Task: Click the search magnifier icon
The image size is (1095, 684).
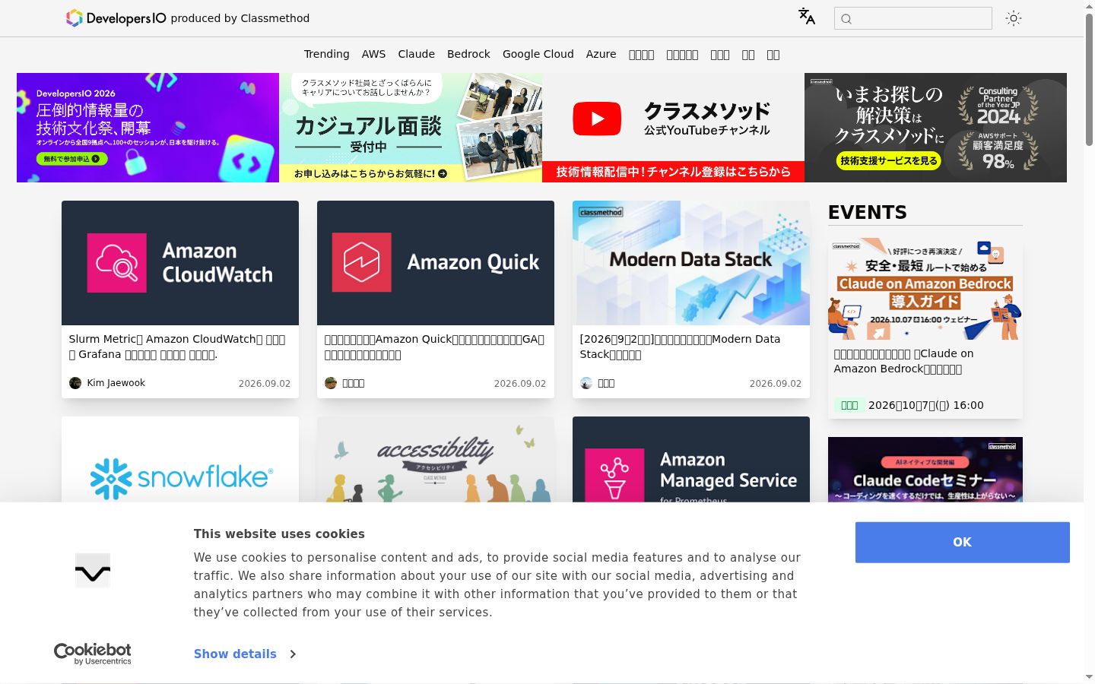Action: tap(846, 19)
